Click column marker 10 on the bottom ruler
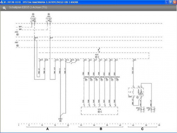The height and width of the screenshot is (133, 177). [x=42, y=125]
